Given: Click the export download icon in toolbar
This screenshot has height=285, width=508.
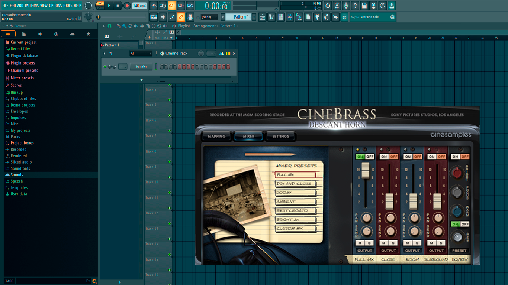Looking at the screenshot, I should point(392,6).
